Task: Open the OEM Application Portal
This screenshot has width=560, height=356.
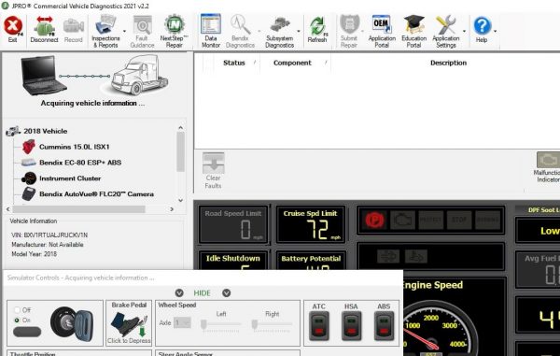Action: (x=382, y=32)
